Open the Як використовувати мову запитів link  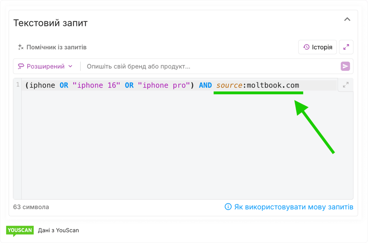[294, 207]
